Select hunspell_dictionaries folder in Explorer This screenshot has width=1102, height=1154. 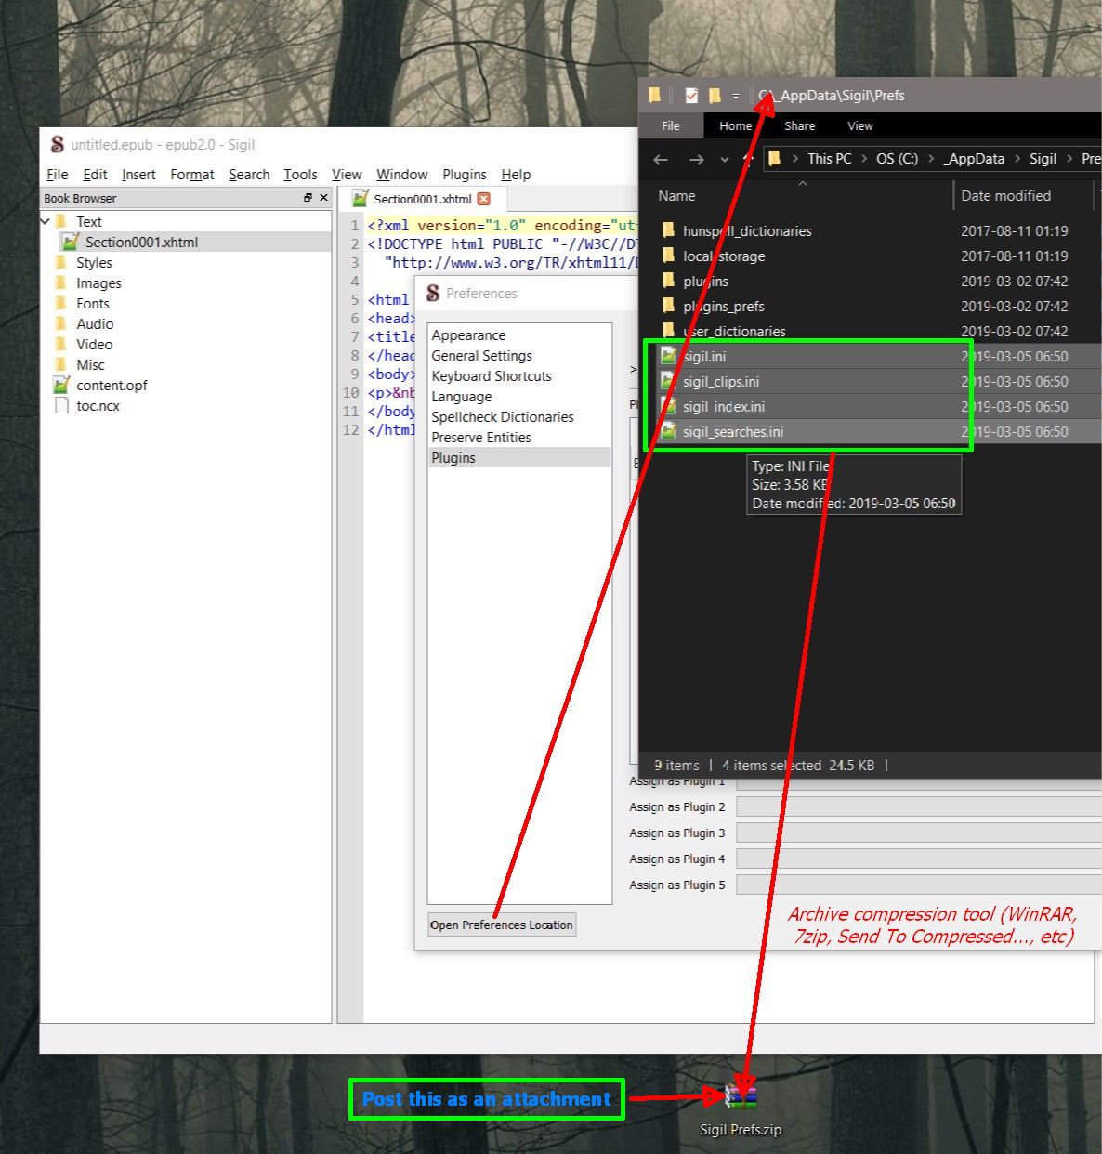[x=747, y=230]
